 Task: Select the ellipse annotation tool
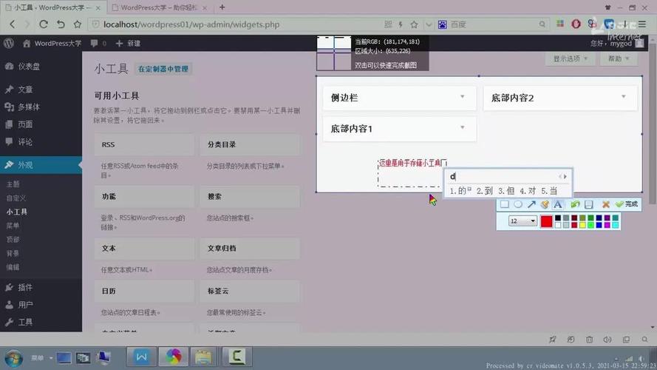(x=518, y=204)
